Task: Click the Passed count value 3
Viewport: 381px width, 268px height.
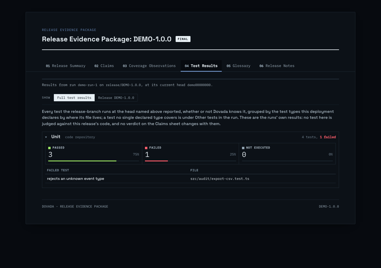Action: coord(50,155)
